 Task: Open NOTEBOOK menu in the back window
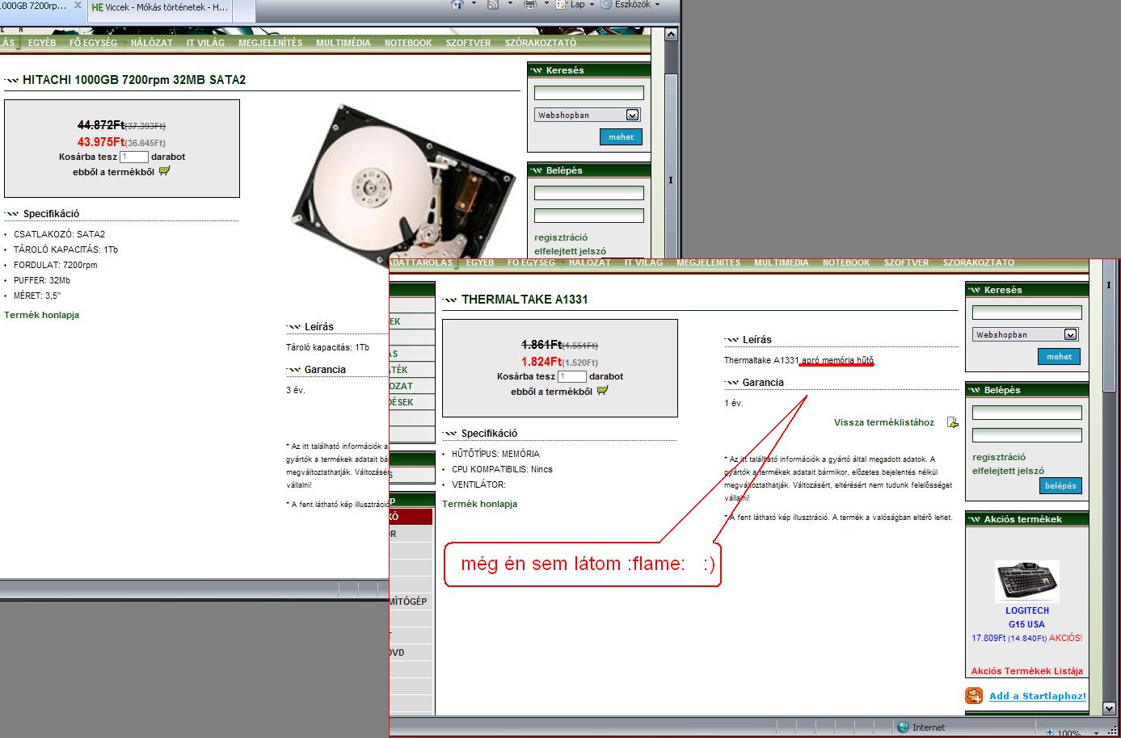tap(408, 43)
